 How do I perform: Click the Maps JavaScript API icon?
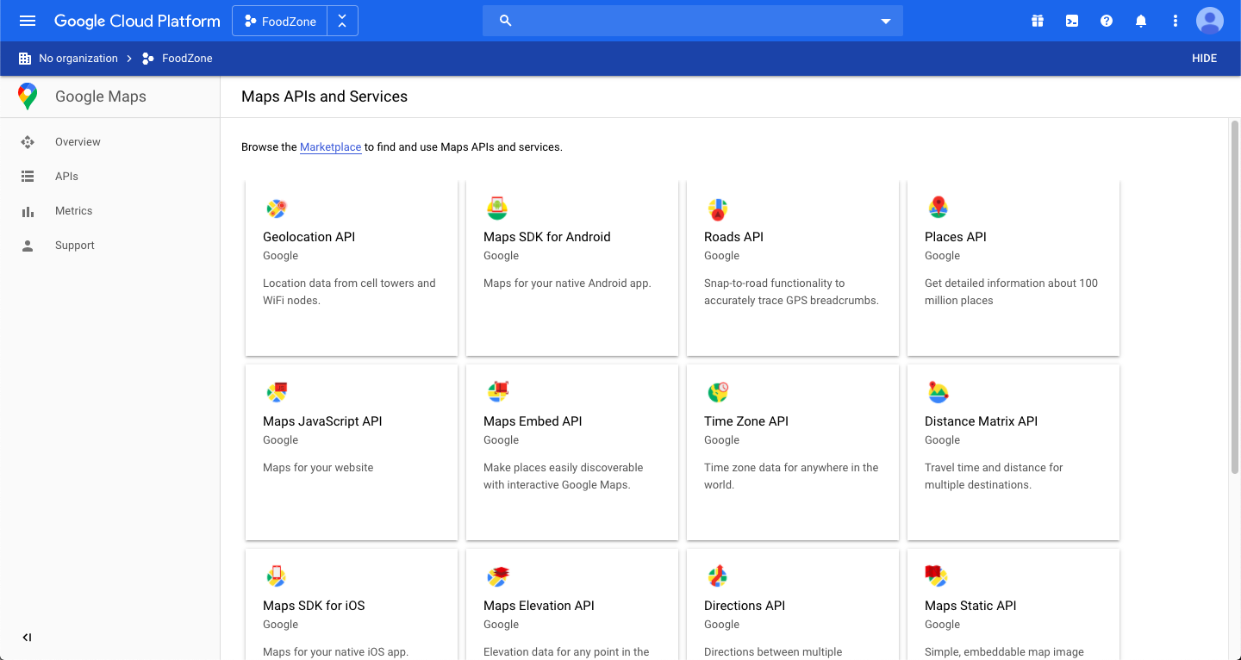(277, 393)
